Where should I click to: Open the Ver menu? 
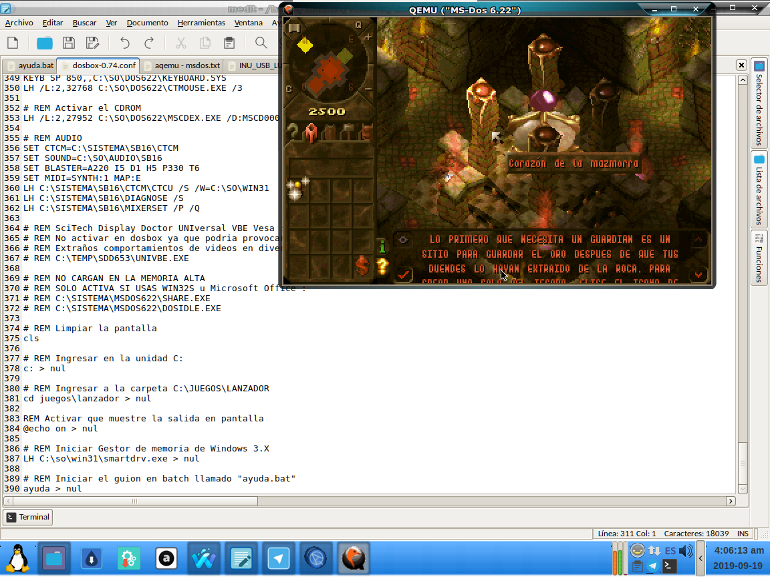(112, 23)
